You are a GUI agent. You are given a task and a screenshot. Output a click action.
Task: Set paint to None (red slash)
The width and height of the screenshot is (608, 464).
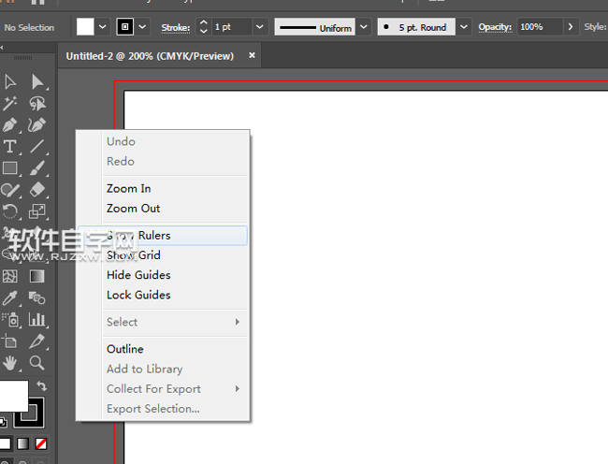(x=41, y=442)
